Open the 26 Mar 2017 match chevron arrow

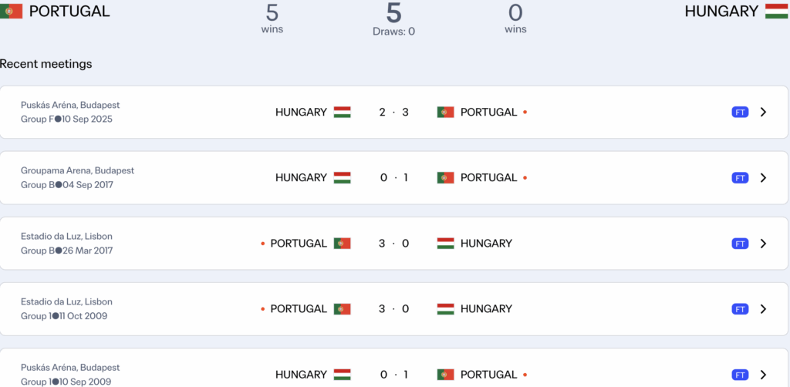(763, 244)
